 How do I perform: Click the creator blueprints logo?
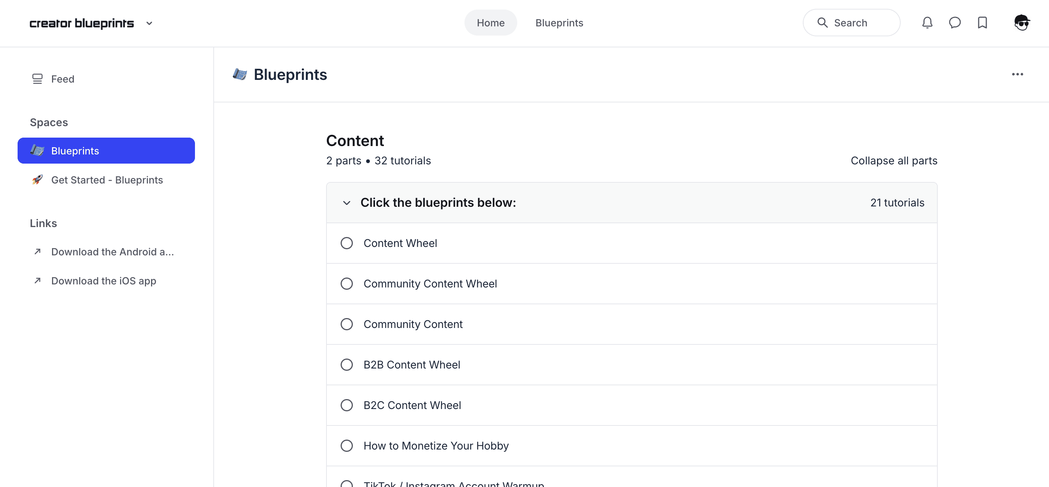pyautogui.click(x=81, y=23)
